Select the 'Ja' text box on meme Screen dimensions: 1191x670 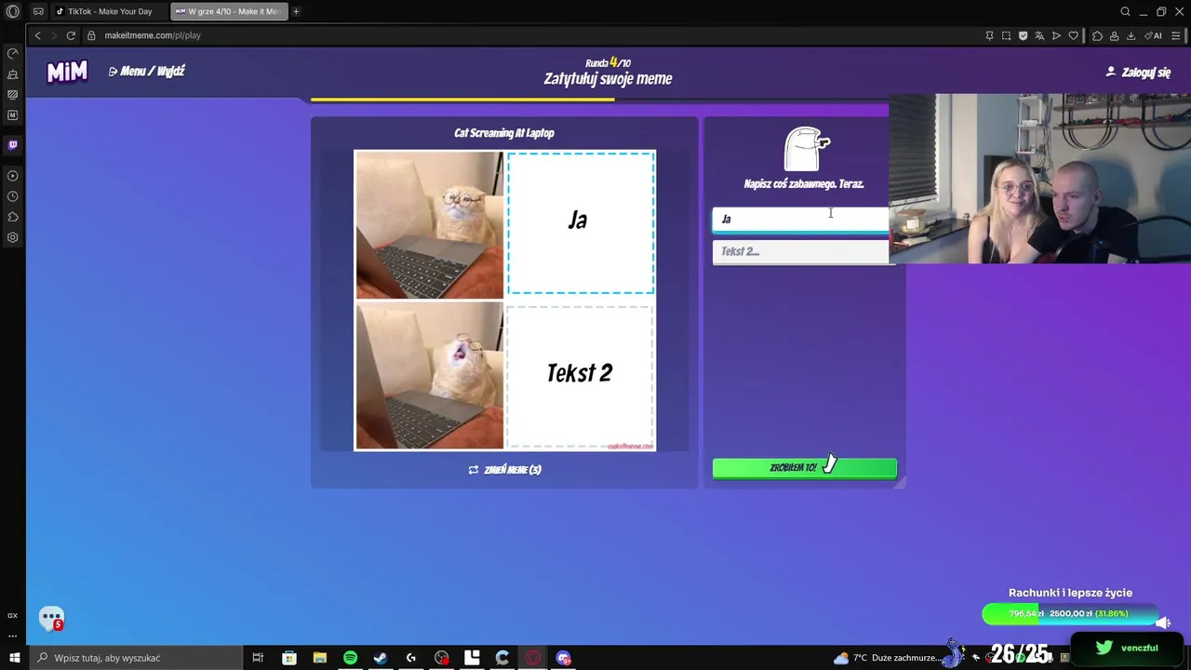(581, 222)
